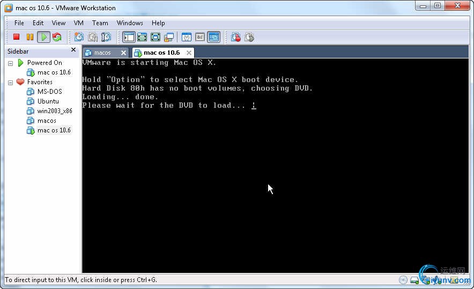The image size is (474, 289).
Task: Switch to quick switch mode icon
Action: [142, 37]
